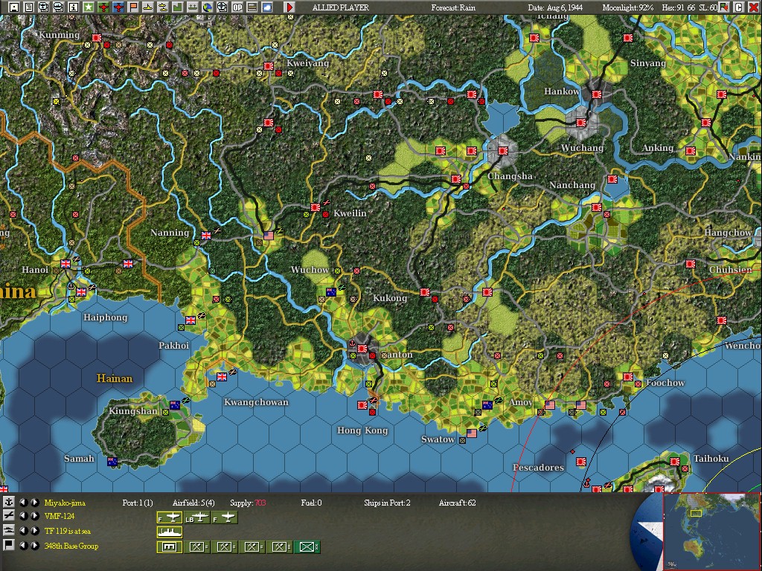Image resolution: width=762 pixels, height=571 pixels.
Task: Select the highlighted first fighter group icon
Action: click(x=170, y=517)
